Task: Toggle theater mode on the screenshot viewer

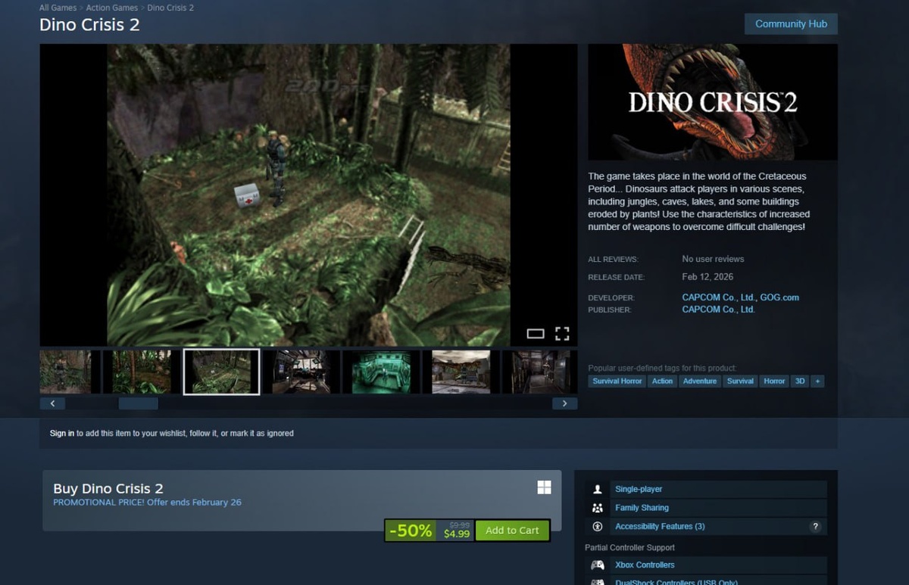Action: (536, 333)
